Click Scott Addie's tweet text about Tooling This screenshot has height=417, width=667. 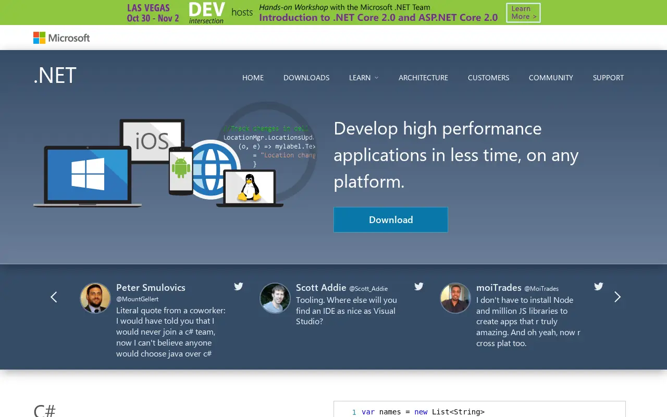click(347, 311)
